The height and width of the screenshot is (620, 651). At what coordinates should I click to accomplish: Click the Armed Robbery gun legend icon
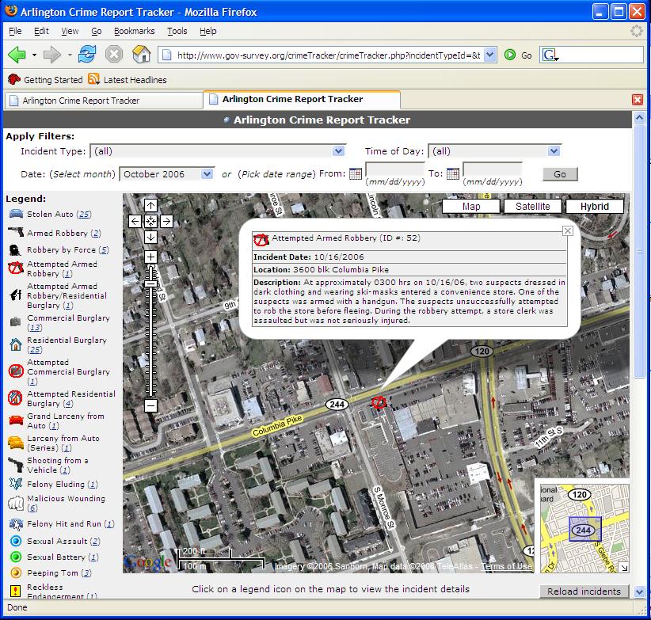coord(16,231)
